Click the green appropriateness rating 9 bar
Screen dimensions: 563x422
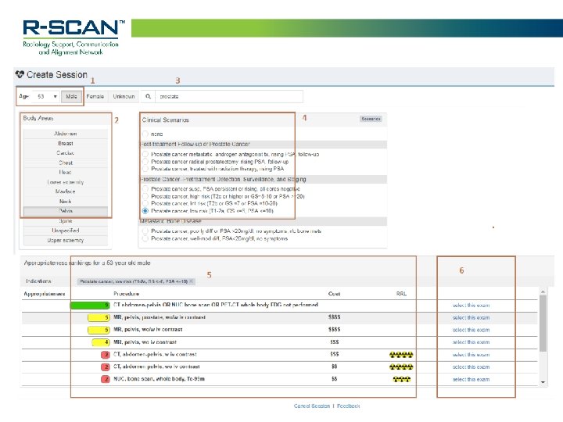89,305
